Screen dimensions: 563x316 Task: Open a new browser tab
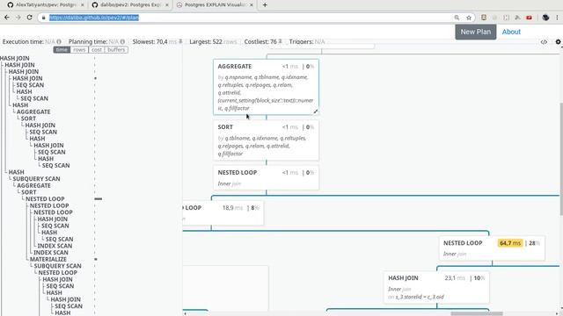pyautogui.click(x=265, y=5)
